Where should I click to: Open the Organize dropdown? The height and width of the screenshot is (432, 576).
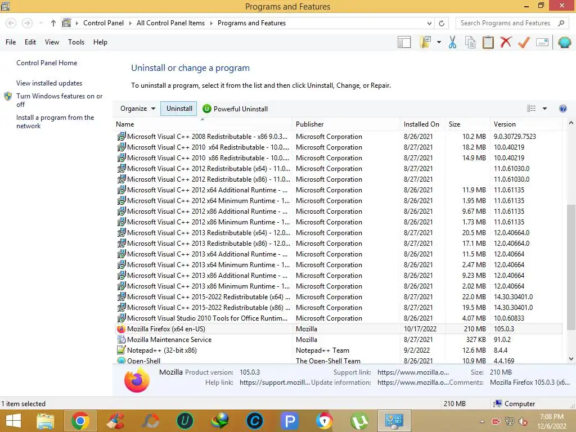pyautogui.click(x=138, y=109)
